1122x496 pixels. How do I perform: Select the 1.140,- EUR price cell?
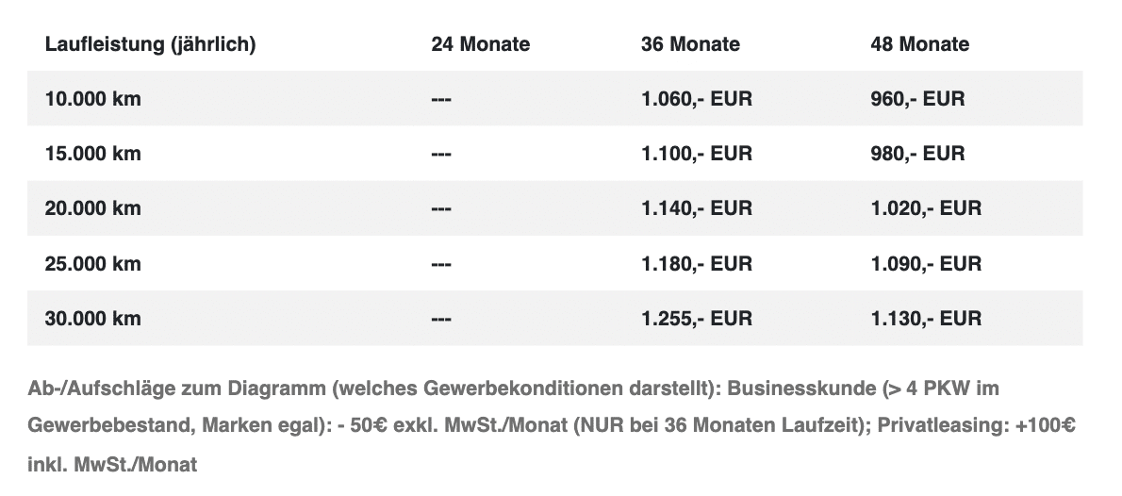click(697, 209)
